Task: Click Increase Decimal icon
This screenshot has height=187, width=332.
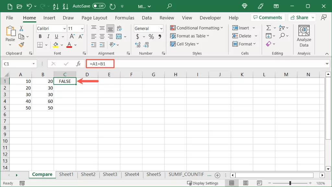Action: click(x=137, y=45)
